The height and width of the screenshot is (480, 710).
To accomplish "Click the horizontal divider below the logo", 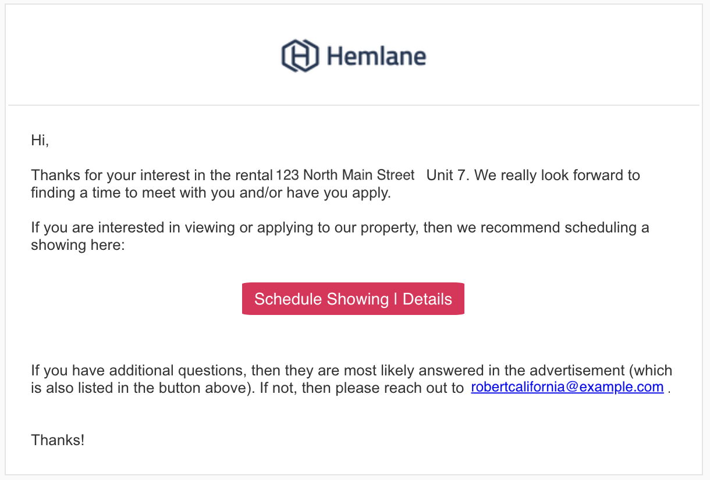I will point(354,105).
